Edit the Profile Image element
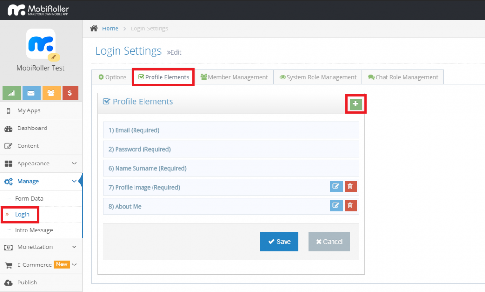This screenshot has height=292, width=485. coord(336,187)
